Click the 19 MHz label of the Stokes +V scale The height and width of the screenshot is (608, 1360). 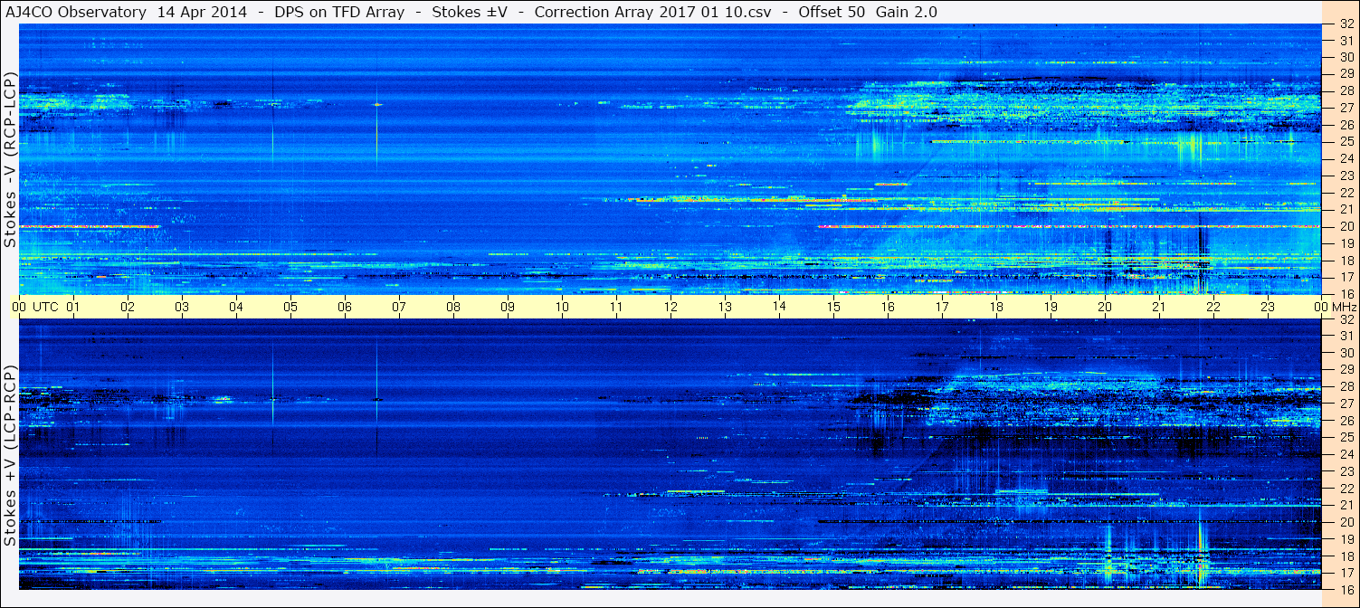tap(1346, 539)
